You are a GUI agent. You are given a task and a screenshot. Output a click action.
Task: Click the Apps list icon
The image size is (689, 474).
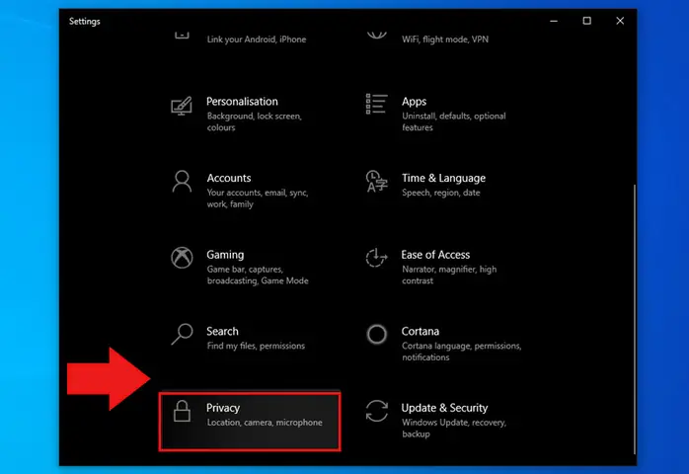pos(376,104)
